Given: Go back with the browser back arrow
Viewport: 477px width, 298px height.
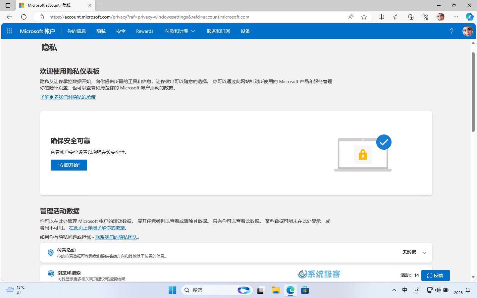Looking at the screenshot, I should pyautogui.click(x=9, y=17).
